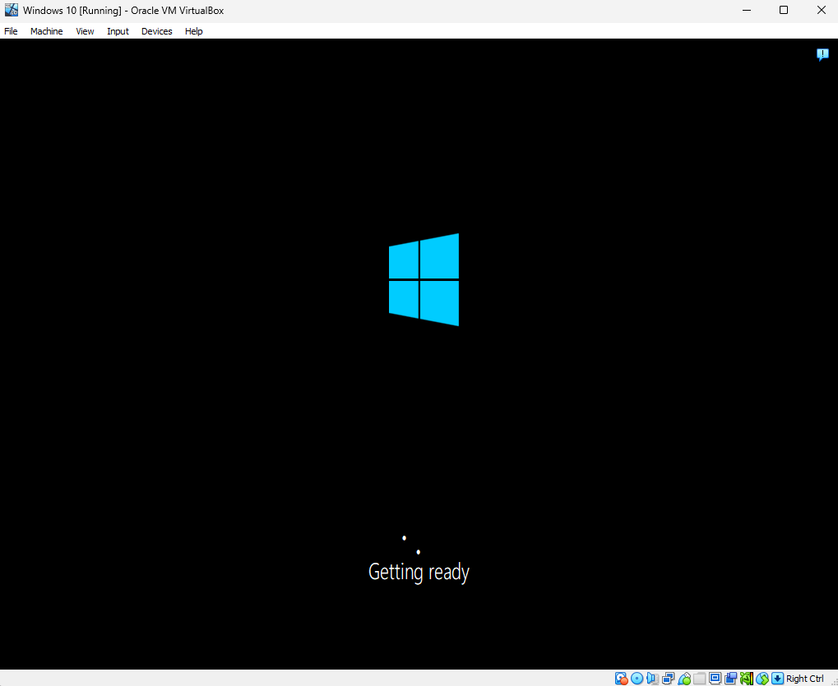Open the View menu
The height and width of the screenshot is (686, 838).
pyautogui.click(x=85, y=31)
